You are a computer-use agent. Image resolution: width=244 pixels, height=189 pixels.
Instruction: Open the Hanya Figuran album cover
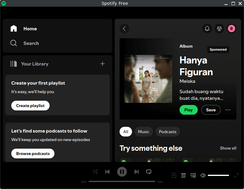148,79
